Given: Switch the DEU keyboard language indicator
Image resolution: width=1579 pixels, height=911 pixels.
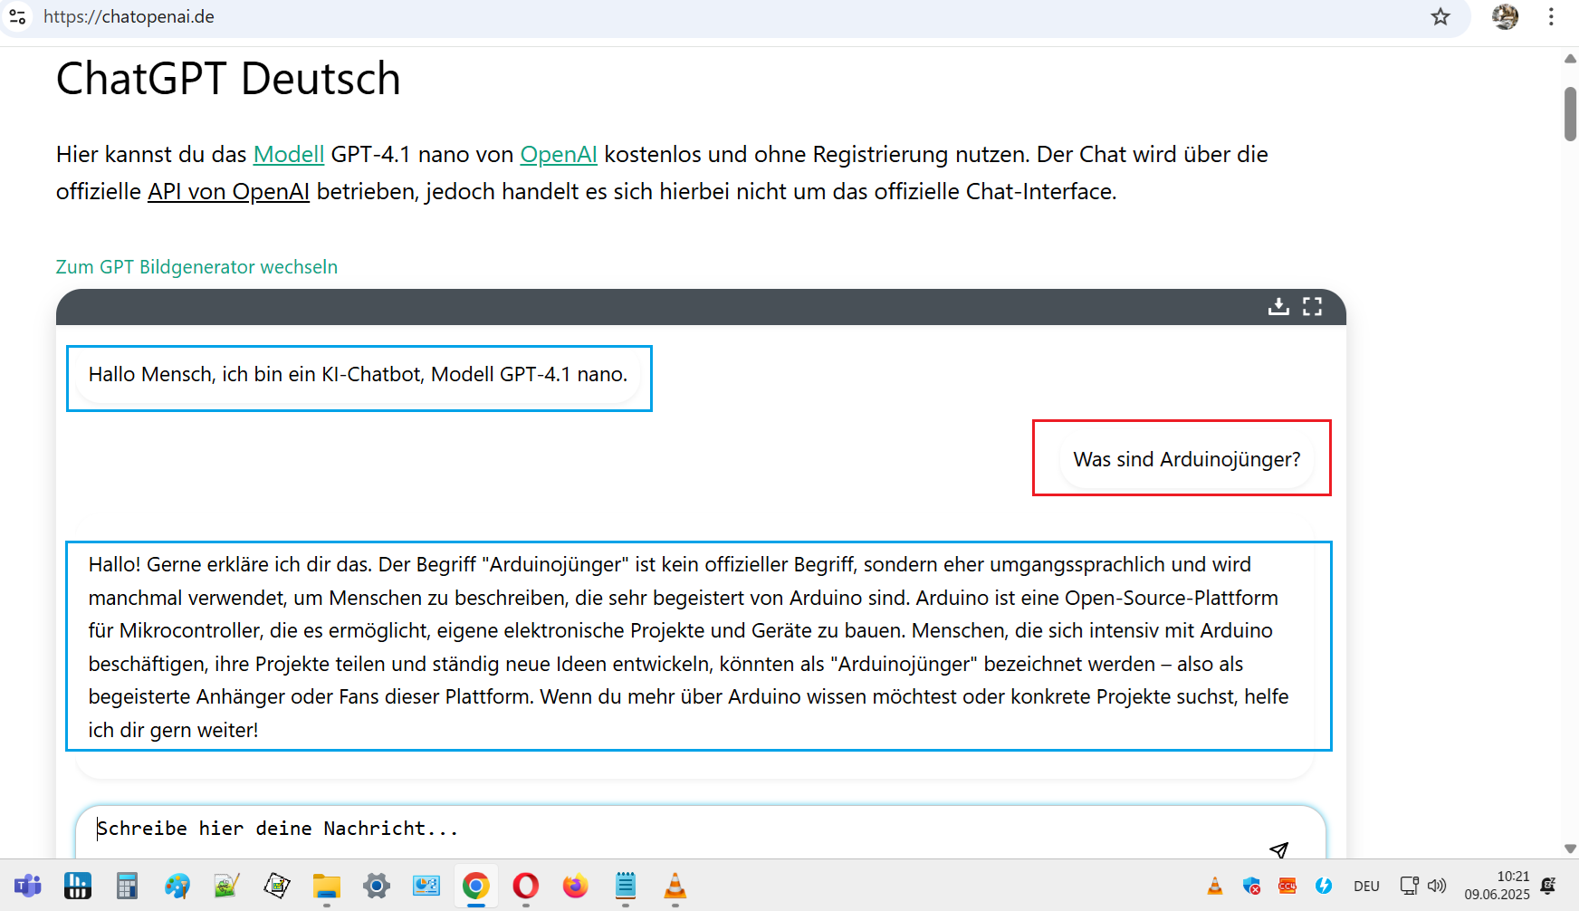Looking at the screenshot, I should click(x=1366, y=886).
